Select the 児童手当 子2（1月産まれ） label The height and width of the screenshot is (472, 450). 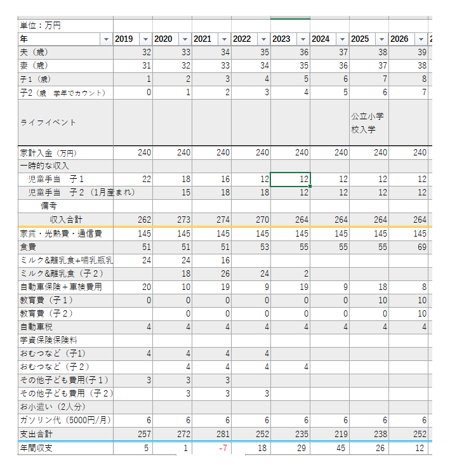[65, 193]
